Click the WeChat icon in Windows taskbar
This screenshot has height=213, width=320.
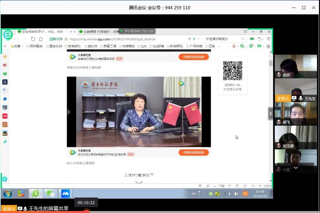[50, 194]
